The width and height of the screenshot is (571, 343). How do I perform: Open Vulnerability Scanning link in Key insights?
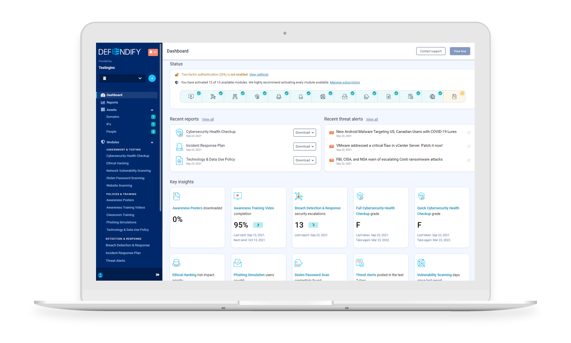[434, 275]
